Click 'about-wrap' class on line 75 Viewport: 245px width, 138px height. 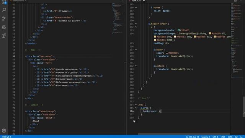pyautogui.click(x=47, y=111)
